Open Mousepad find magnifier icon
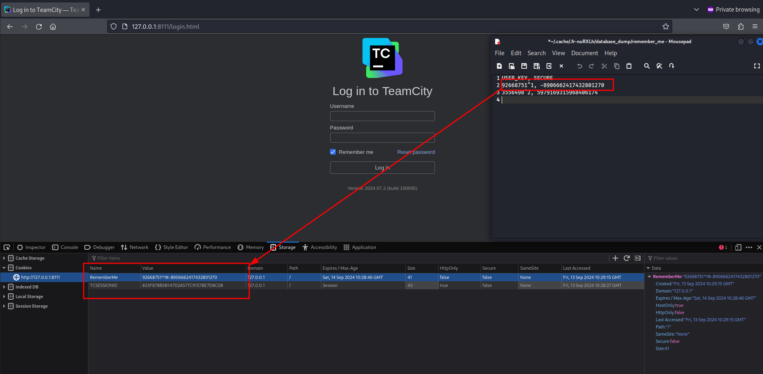Viewport: 763px width, 374px height. [647, 66]
